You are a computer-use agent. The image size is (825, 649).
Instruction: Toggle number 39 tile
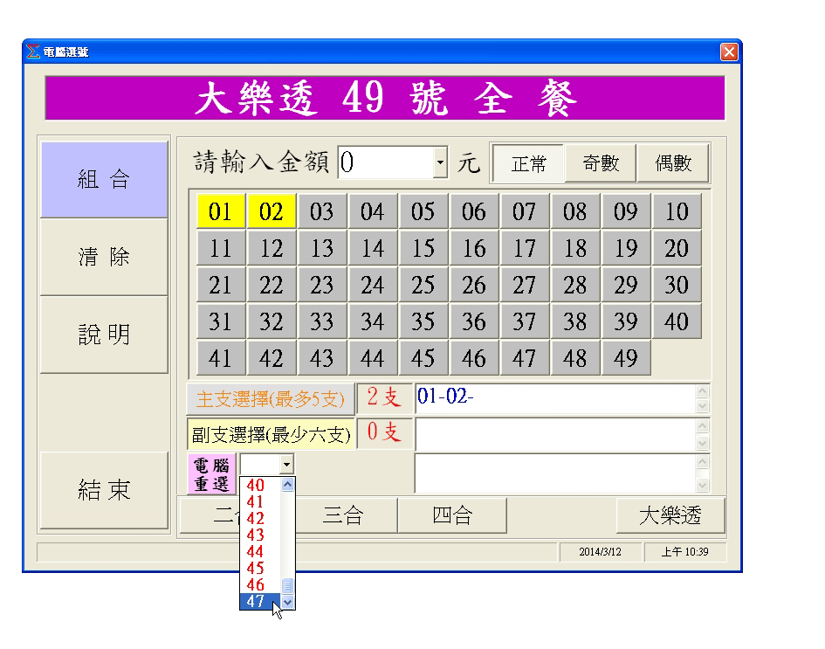(x=626, y=321)
